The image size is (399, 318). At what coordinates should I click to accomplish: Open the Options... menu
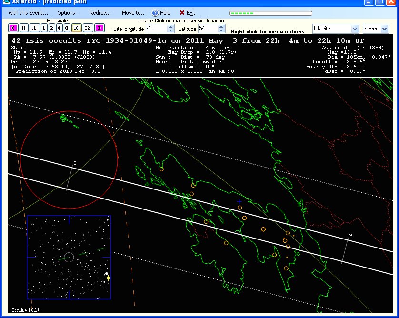(x=69, y=13)
